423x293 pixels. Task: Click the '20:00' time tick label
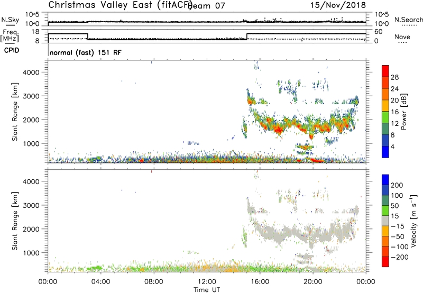click(x=313, y=282)
